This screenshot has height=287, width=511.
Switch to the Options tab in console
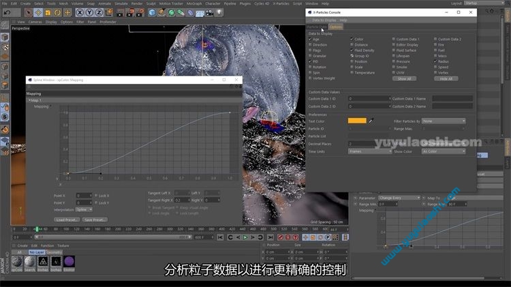coord(336,27)
